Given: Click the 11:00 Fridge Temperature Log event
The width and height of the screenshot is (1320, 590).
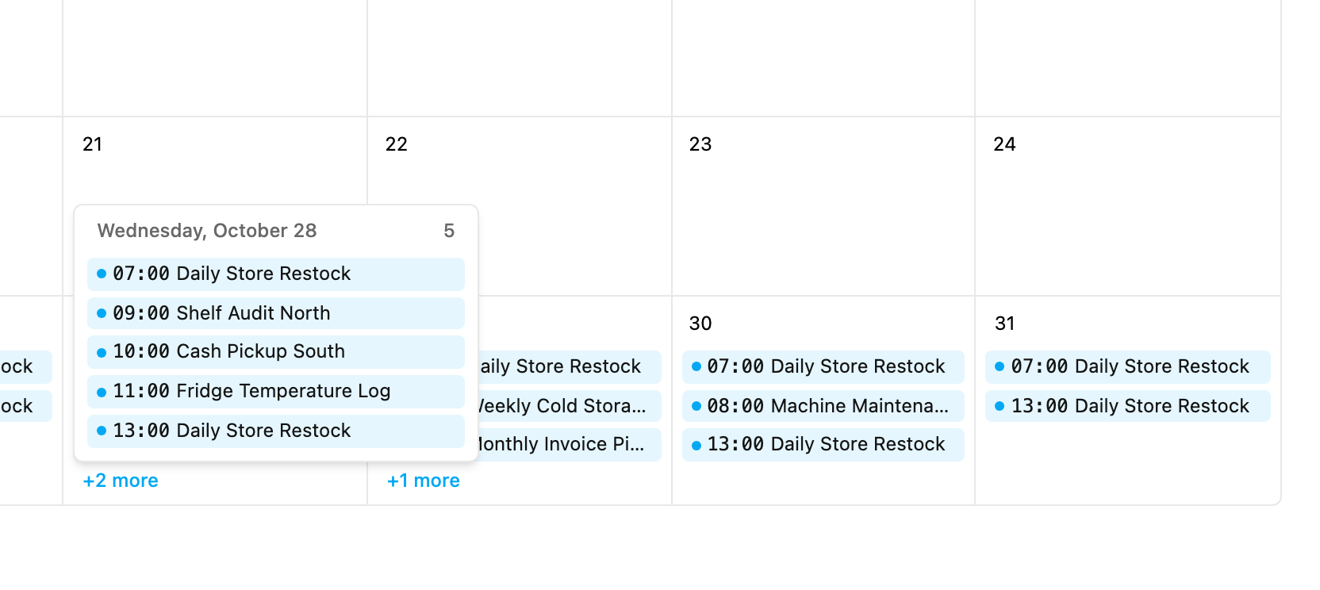Looking at the screenshot, I should click(275, 391).
